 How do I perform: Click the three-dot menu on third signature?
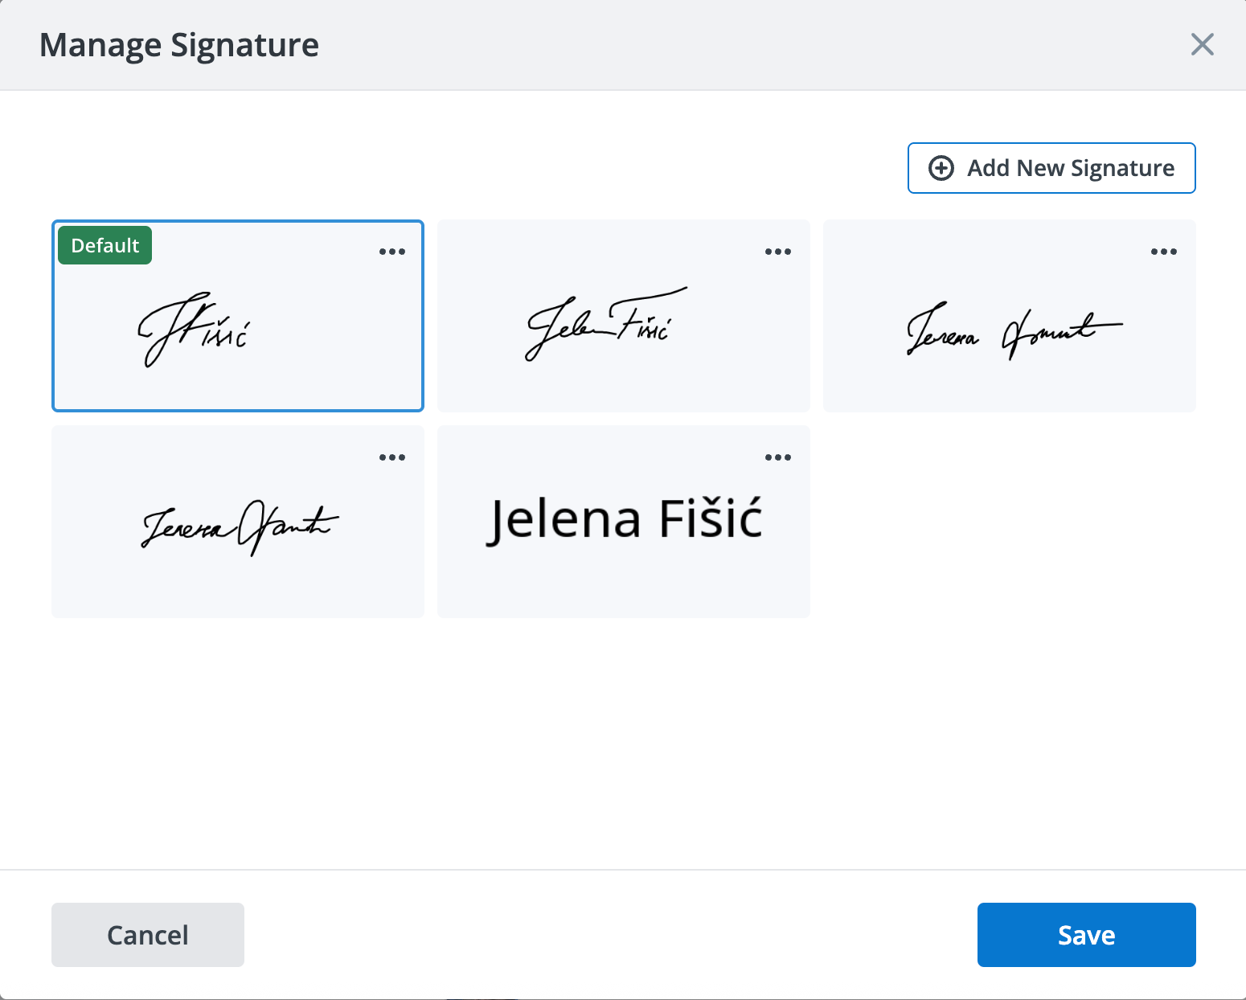(1163, 252)
